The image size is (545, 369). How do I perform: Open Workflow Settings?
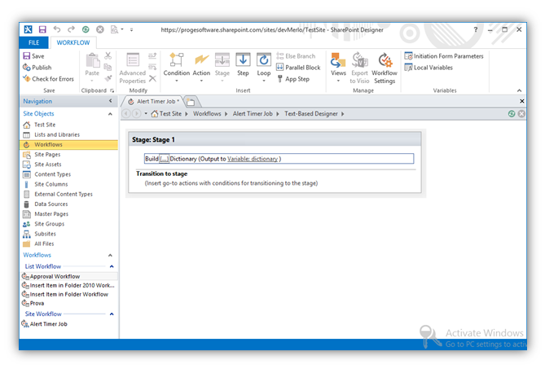[x=385, y=68]
